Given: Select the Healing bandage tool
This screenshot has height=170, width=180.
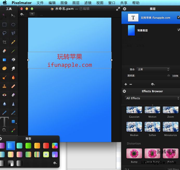Looking at the screenshot, I should click(13, 86).
